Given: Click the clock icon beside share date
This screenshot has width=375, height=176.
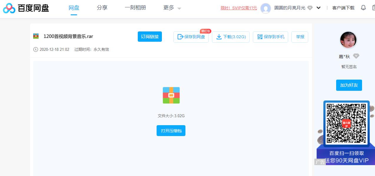Looking at the screenshot, I should 36,49.
